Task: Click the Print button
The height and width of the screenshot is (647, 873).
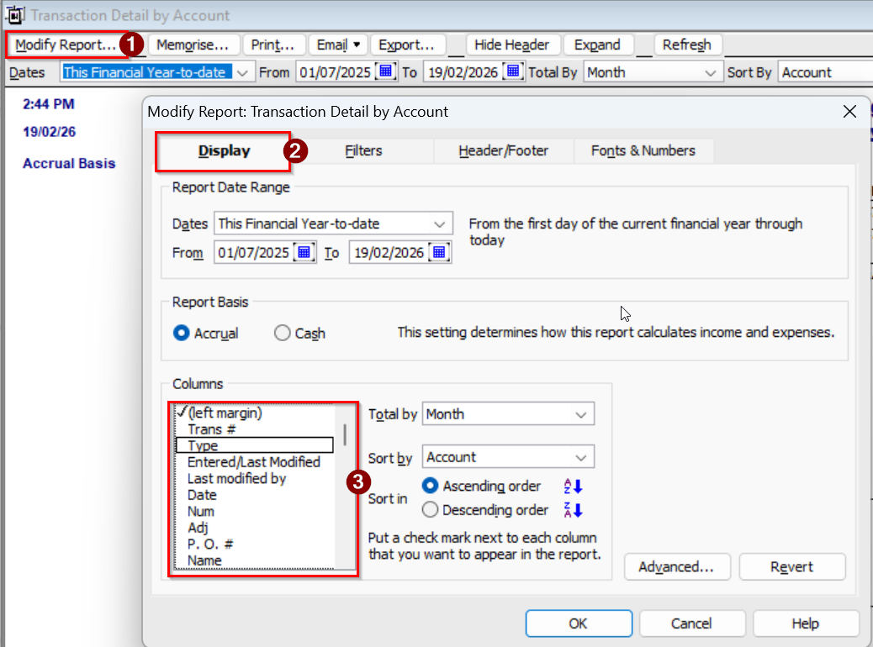Action: pyautogui.click(x=272, y=45)
